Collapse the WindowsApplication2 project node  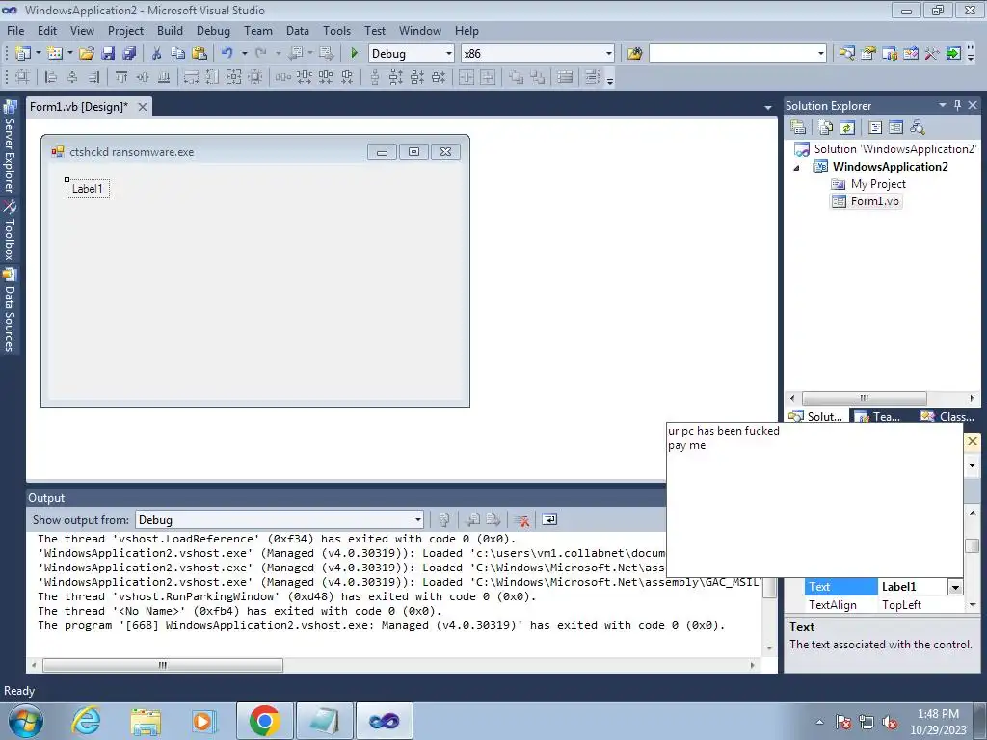pos(796,168)
